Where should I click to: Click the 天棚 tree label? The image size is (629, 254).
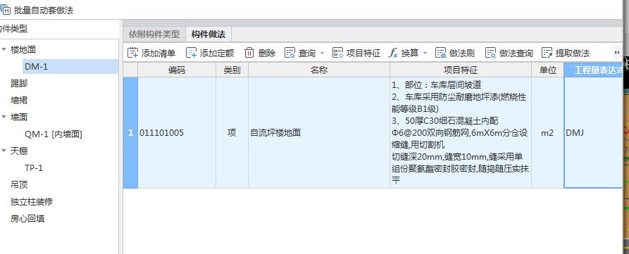point(19,151)
